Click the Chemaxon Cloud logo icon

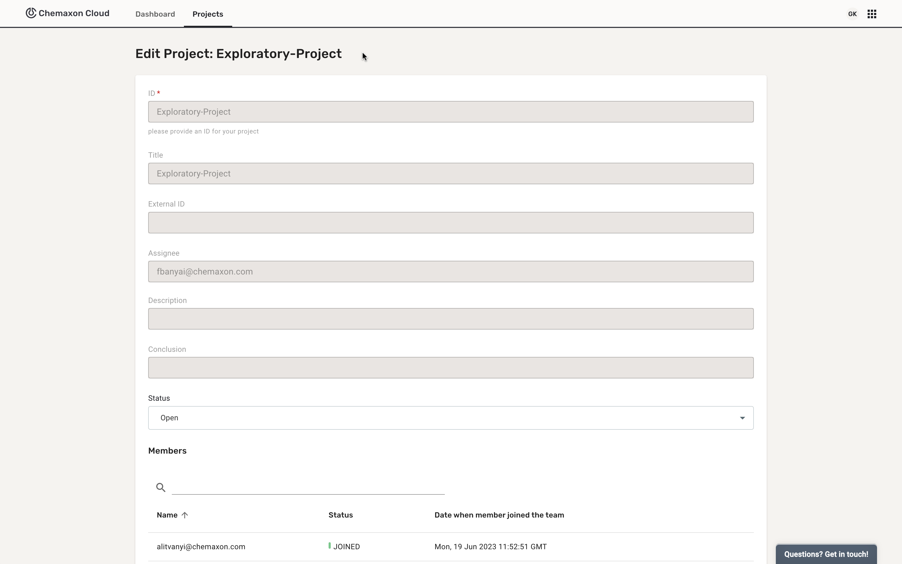pyautogui.click(x=31, y=13)
